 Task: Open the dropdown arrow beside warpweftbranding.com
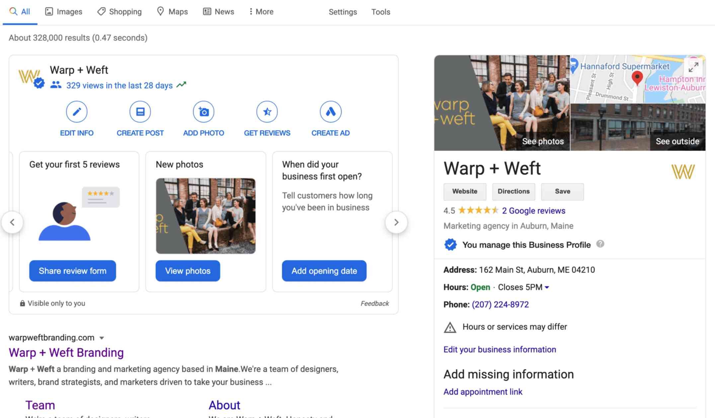102,338
